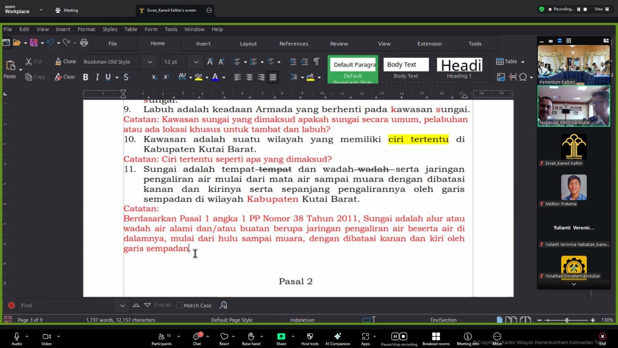The image size is (618, 348).
Task: Toggle camera with Video button
Action: pos(46,338)
